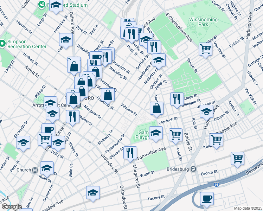Select the school marker above Unity St
Image resolution: width=263 pixels, height=211 pixels.
point(58,144)
